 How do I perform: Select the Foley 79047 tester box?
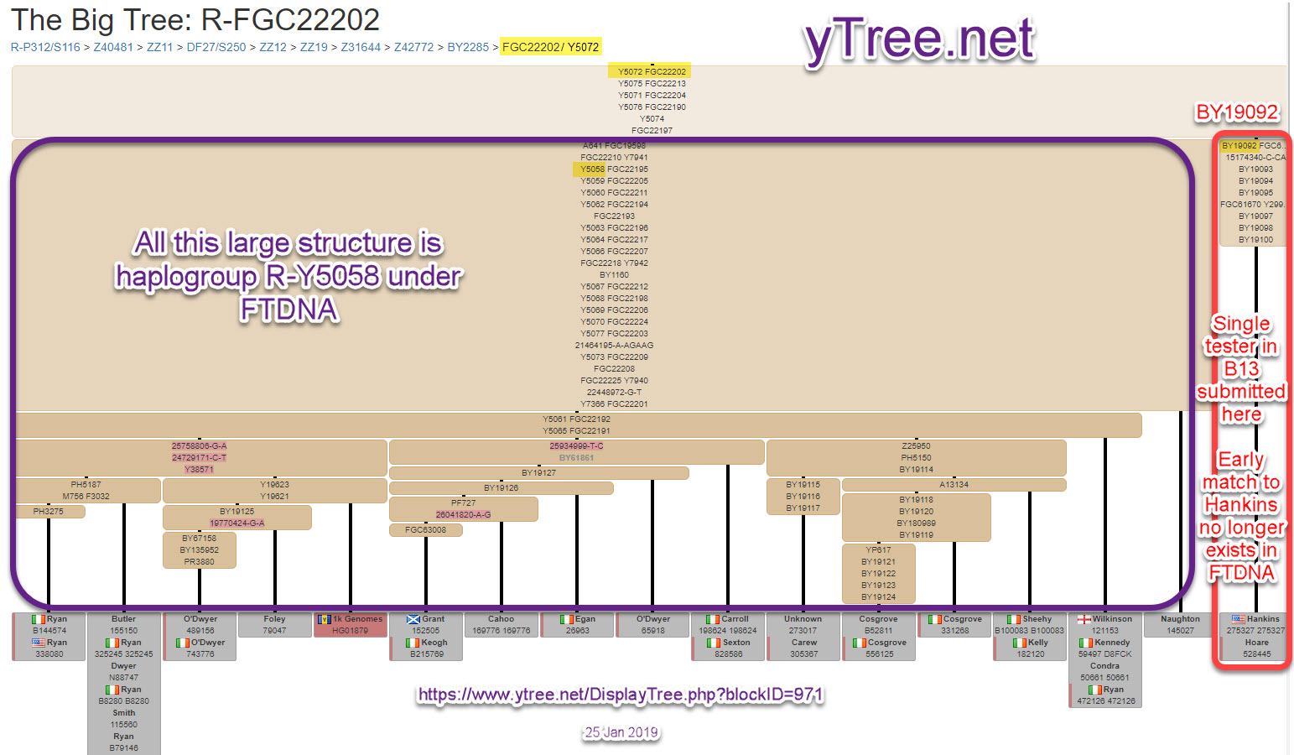coord(274,625)
